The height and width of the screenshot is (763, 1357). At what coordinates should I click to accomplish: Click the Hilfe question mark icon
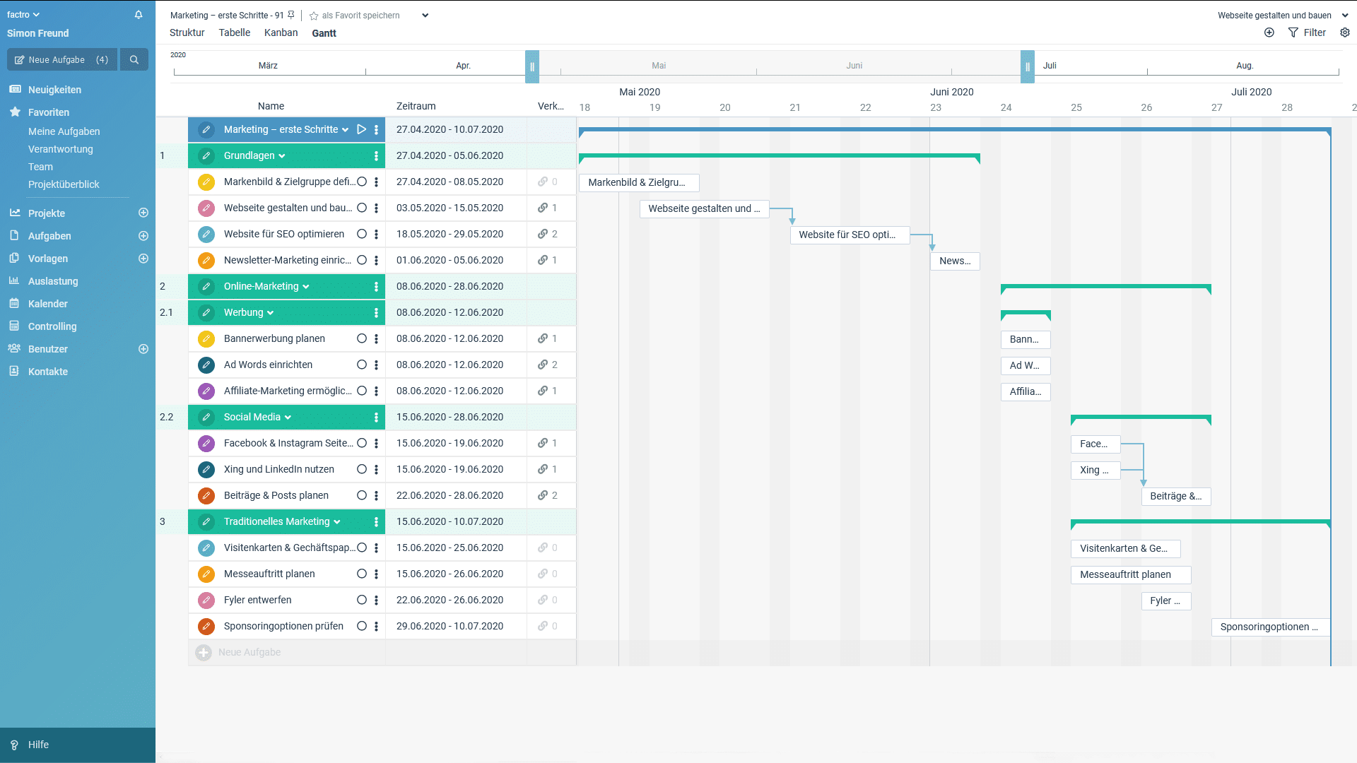pyautogui.click(x=14, y=745)
